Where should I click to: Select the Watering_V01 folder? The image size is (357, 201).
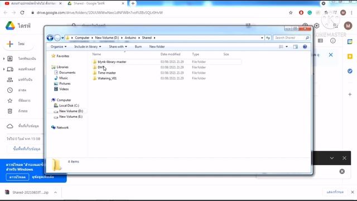[x=107, y=78]
